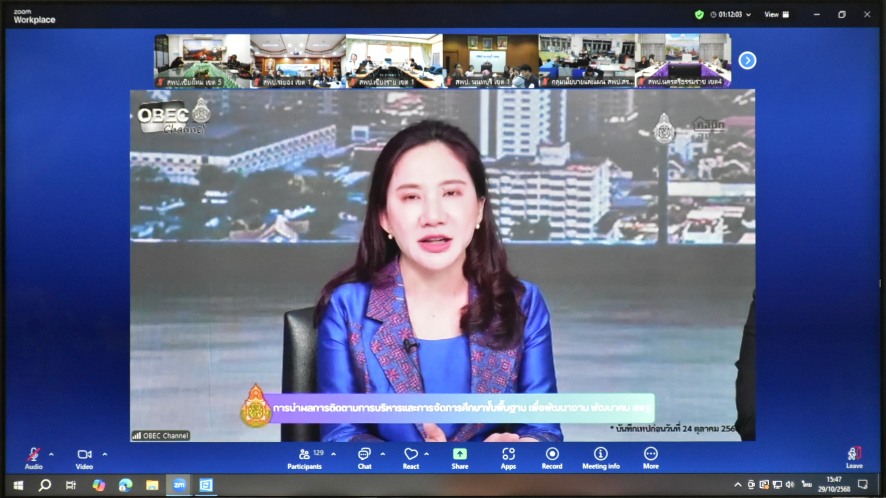Expand the meeting timer dropdown
The image size is (886, 498).
(x=748, y=15)
